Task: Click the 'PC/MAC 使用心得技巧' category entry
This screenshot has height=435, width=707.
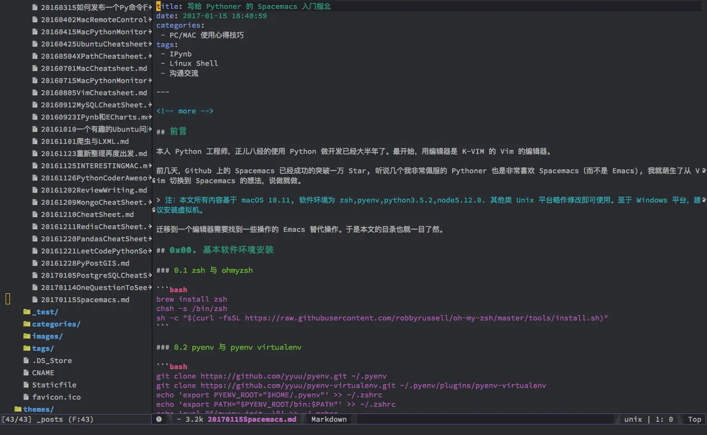Action: [x=207, y=35]
